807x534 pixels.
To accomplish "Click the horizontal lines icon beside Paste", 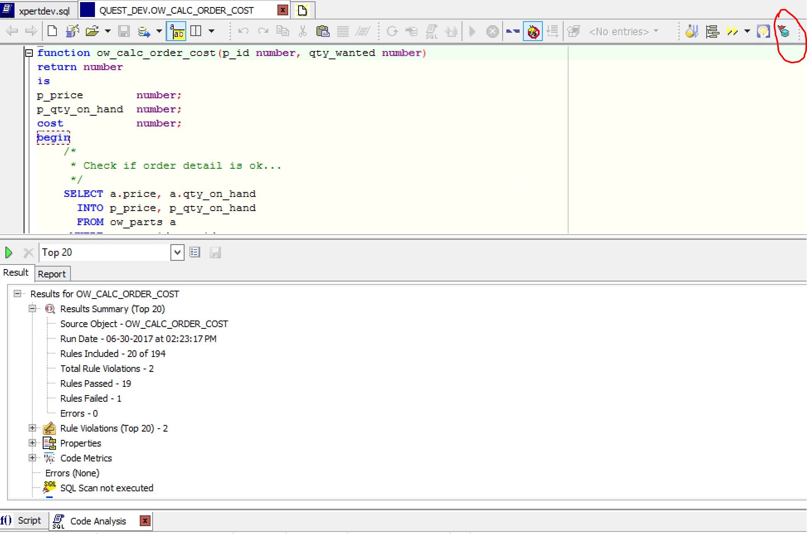I will pos(343,31).
